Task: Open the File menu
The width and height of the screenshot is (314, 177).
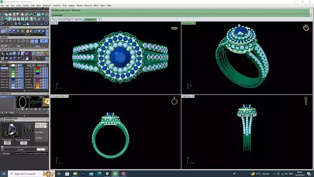Action: click(2, 6)
